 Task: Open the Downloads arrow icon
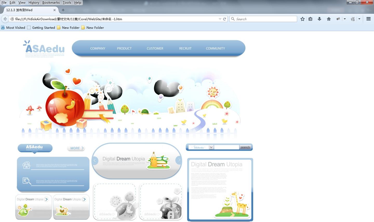(319, 19)
